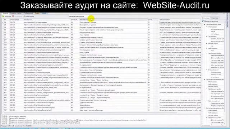The image size is (230, 129).
Task: Select the Статистика tab in right panel
Action: coord(206,18)
